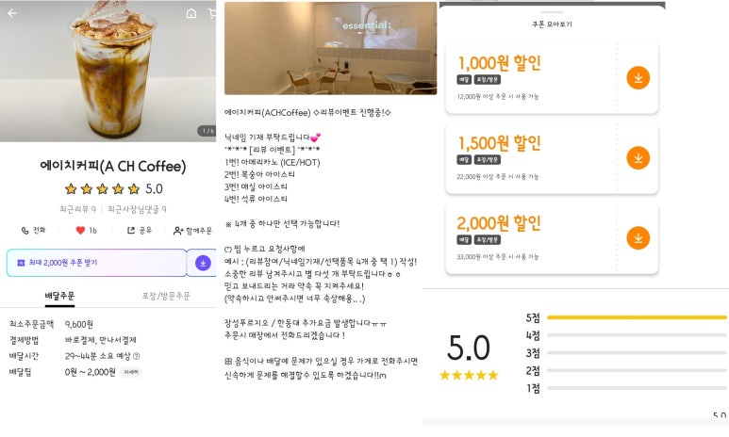Download the 2,000원 할인 coupon
This screenshot has height=437, width=729.
click(638, 237)
